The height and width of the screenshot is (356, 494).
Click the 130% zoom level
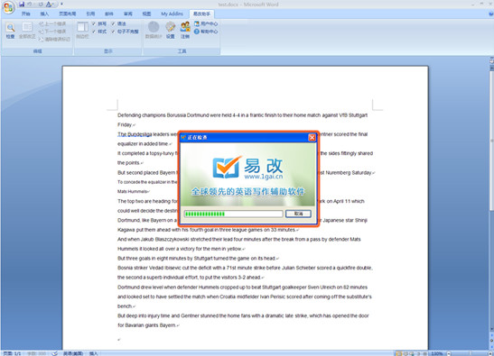[x=437, y=353]
